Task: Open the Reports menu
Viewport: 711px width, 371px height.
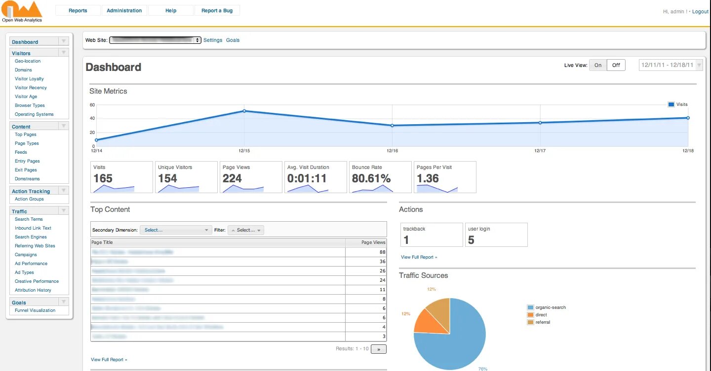Action: click(x=78, y=10)
